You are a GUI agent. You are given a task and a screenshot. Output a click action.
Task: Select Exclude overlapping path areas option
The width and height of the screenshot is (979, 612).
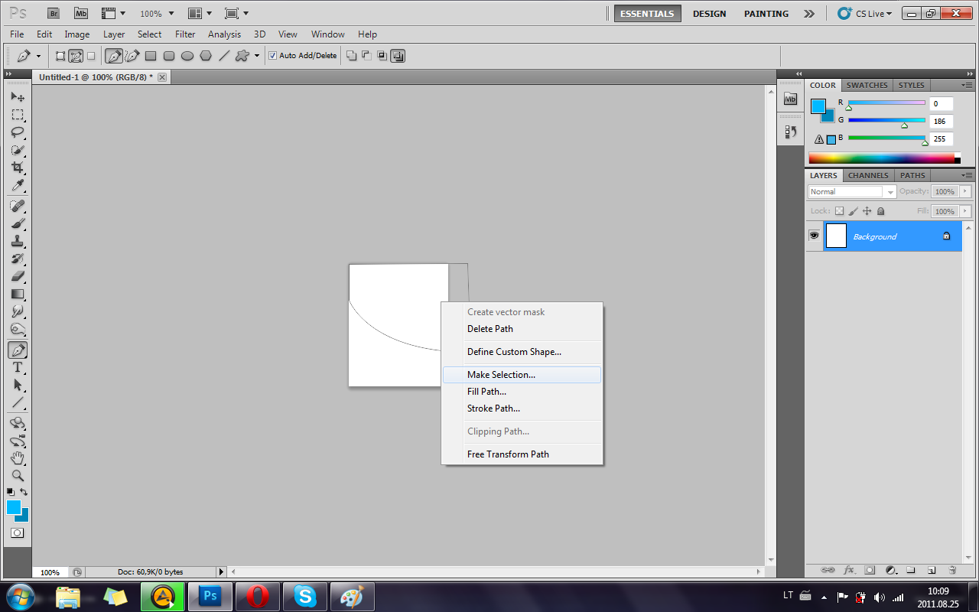[x=398, y=55]
